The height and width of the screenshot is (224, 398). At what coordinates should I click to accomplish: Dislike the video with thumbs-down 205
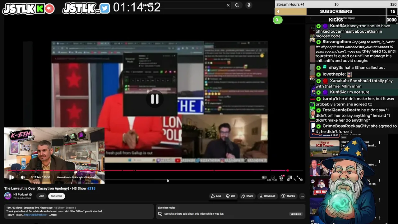coord(231,196)
